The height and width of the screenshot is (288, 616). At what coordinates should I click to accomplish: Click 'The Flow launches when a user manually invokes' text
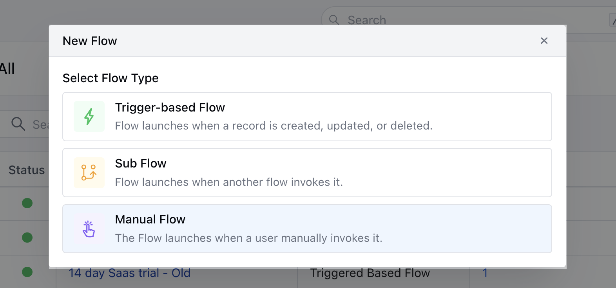[249, 238]
